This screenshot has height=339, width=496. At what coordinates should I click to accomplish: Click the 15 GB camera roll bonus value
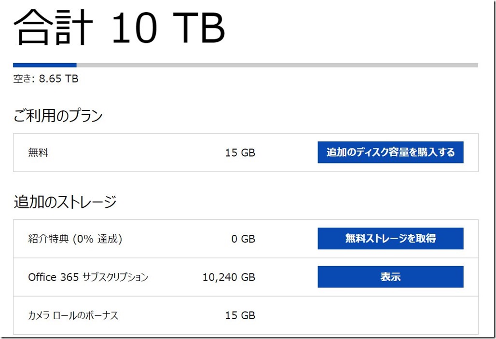[x=240, y=315]
